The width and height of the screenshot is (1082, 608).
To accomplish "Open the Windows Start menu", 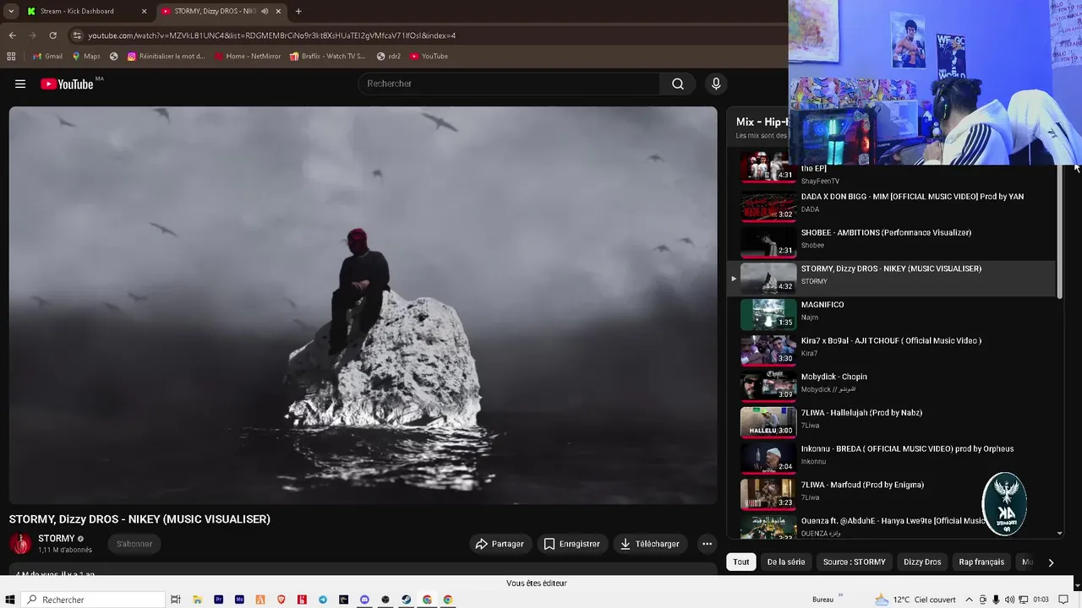I will (10, 600).
